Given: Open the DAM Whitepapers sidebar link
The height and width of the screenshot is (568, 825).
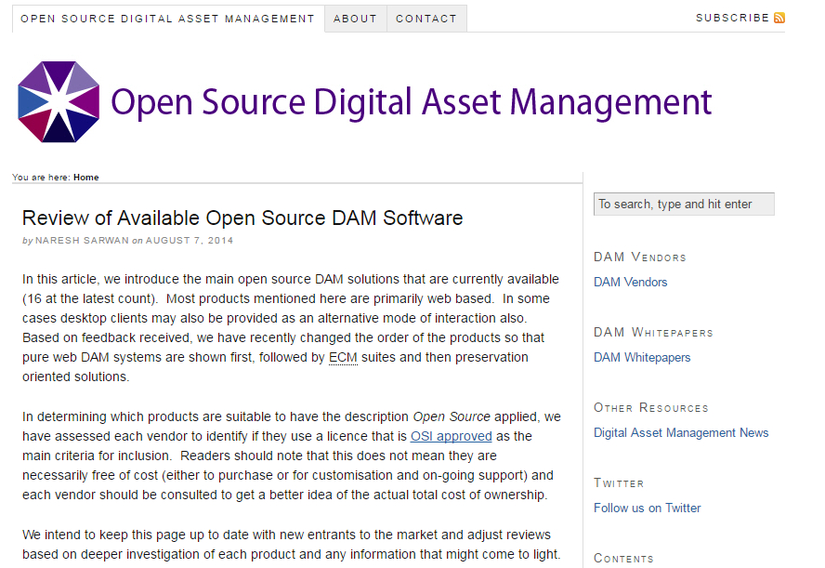Looking at the screenshot, I should 642,358.
